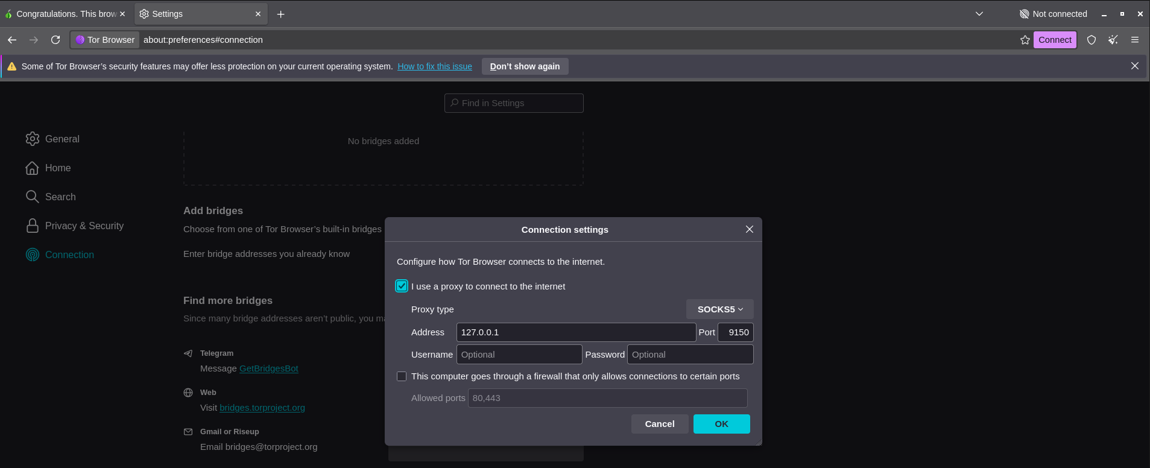Cancel the connection settings dialog

[660, 424]
